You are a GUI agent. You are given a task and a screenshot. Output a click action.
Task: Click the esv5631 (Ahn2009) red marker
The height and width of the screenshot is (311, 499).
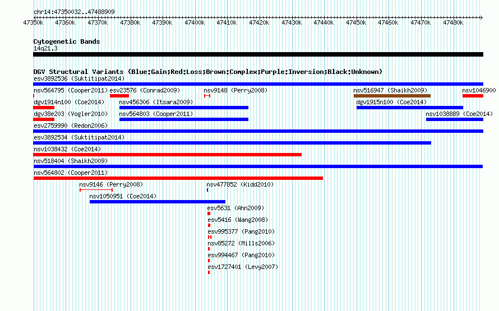209,213
